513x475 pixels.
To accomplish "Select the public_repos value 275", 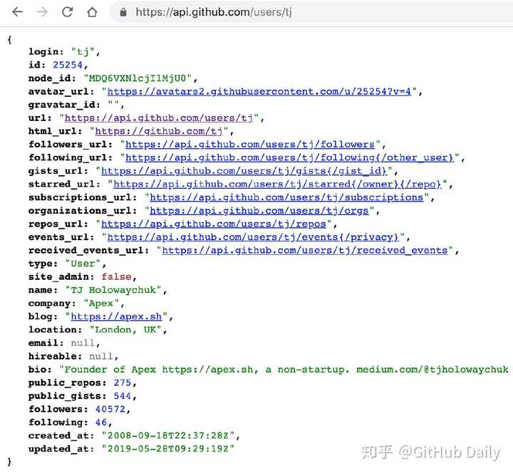I will point(123,383).
